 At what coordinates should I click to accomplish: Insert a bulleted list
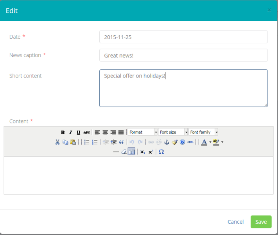(87, 142)
